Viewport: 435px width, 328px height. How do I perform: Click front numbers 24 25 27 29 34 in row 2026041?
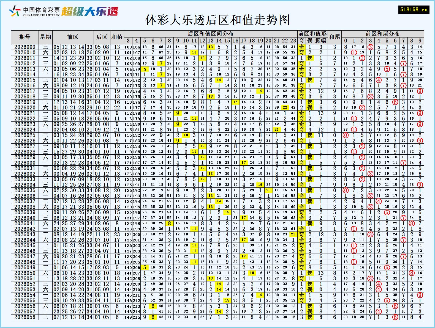[x=73, y=223]
